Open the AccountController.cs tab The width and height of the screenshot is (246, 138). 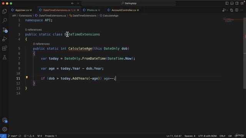point(124,10)
